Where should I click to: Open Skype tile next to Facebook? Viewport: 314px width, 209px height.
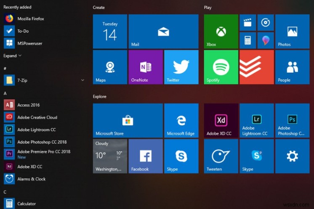pos(181,156)
